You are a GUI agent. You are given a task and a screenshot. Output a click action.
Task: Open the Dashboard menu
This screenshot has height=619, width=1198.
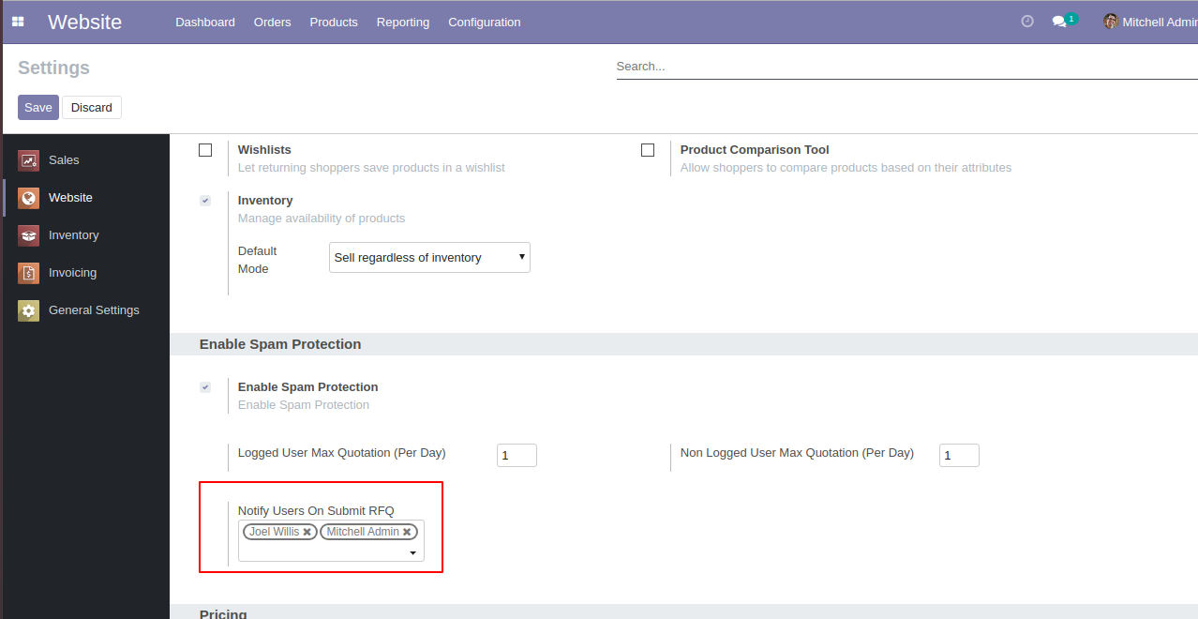[x=205, y=22]
